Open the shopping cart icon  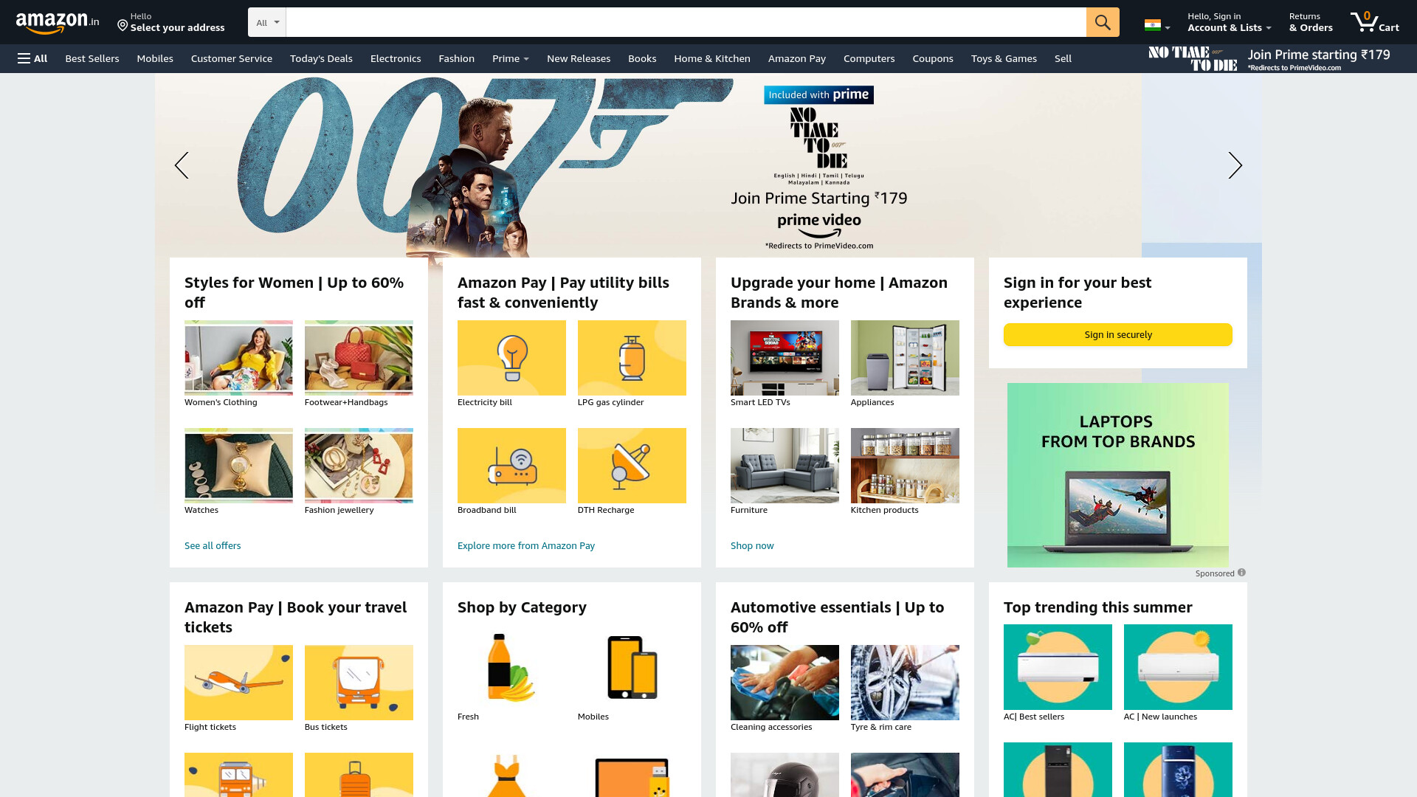click(1374, 22)
